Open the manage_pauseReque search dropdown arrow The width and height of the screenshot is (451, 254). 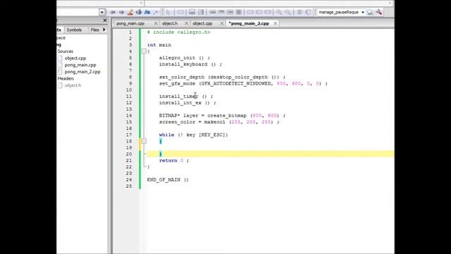(x=363, y=13)
